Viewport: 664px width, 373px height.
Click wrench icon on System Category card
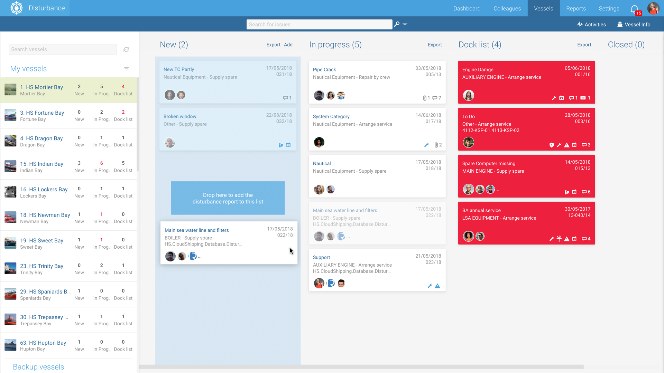pyautogui.click(x=426, y=145)
